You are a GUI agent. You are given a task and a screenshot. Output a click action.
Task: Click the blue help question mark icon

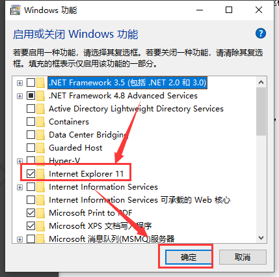(x=261, y=33)
